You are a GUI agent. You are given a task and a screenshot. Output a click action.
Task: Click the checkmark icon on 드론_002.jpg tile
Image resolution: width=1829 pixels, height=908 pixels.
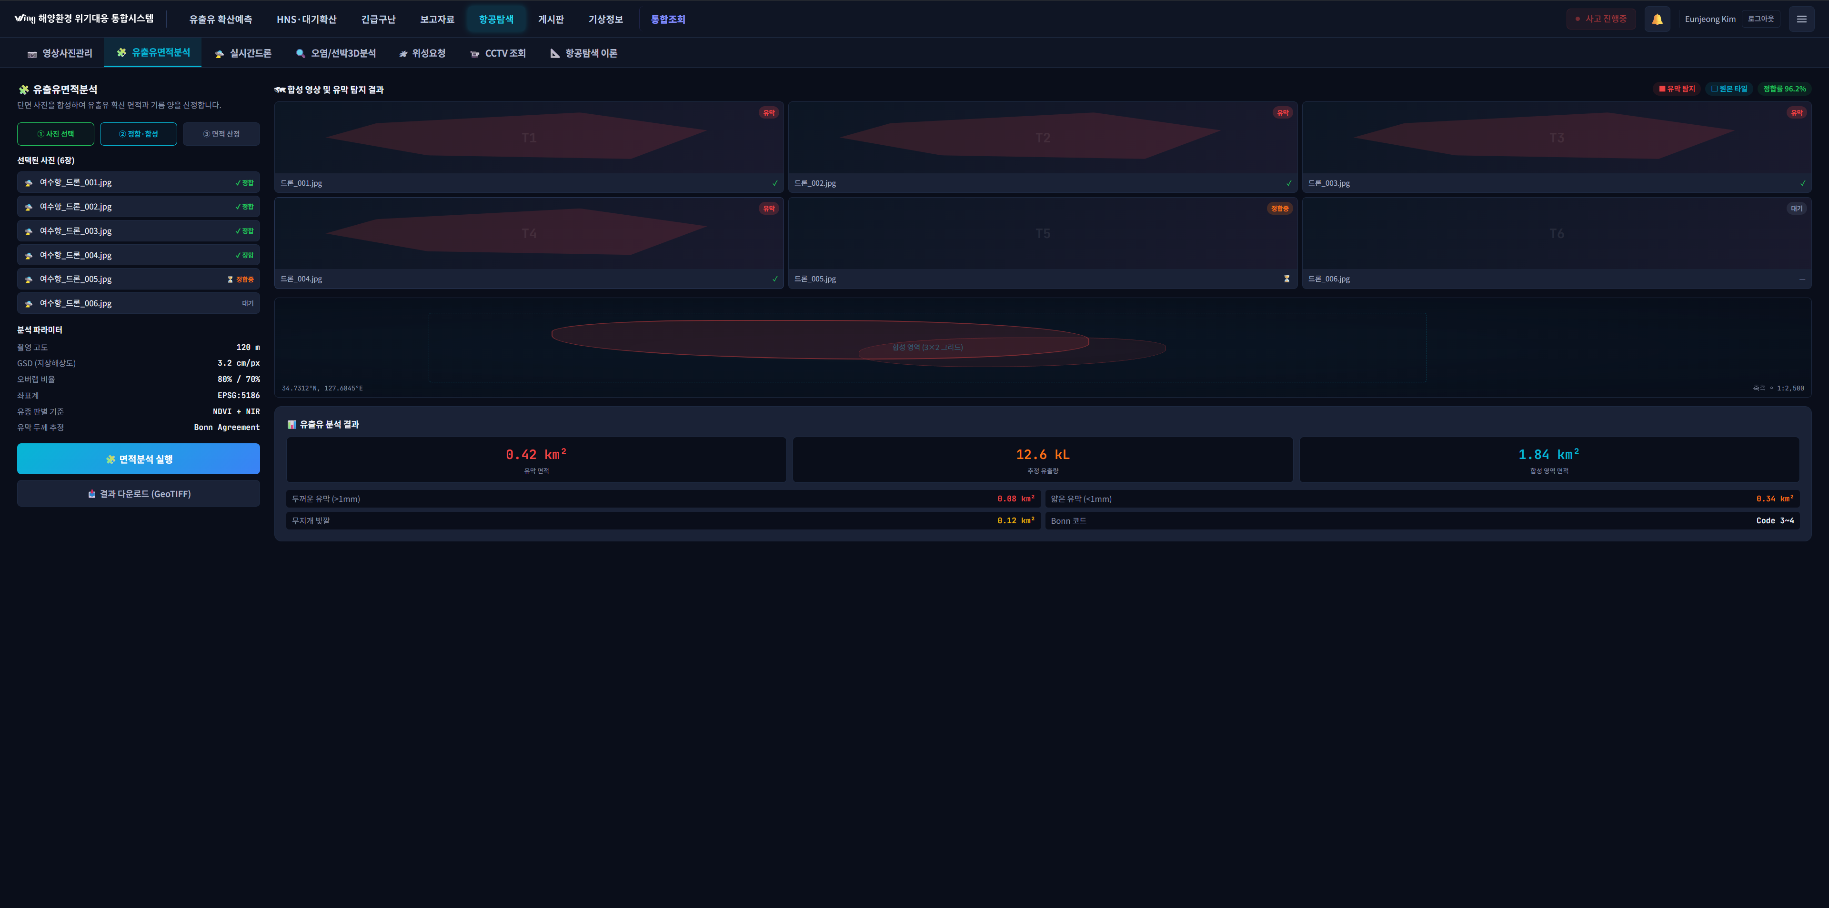click(1289, 183)
